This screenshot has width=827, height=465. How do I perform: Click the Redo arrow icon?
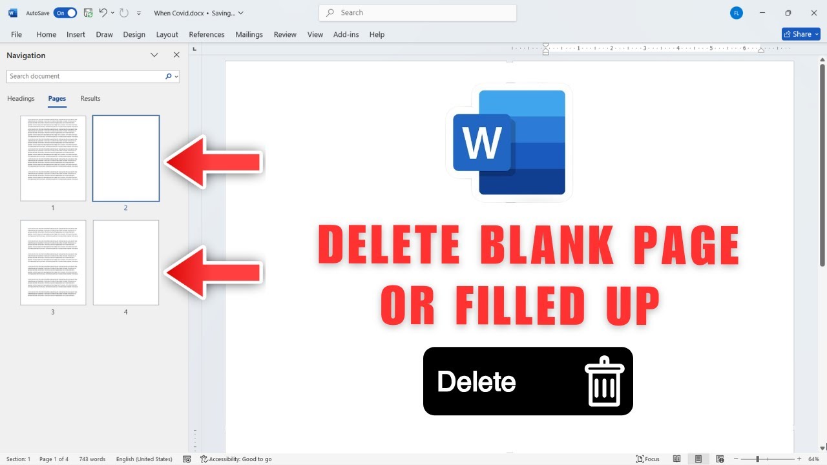click(x=124, y=13)
